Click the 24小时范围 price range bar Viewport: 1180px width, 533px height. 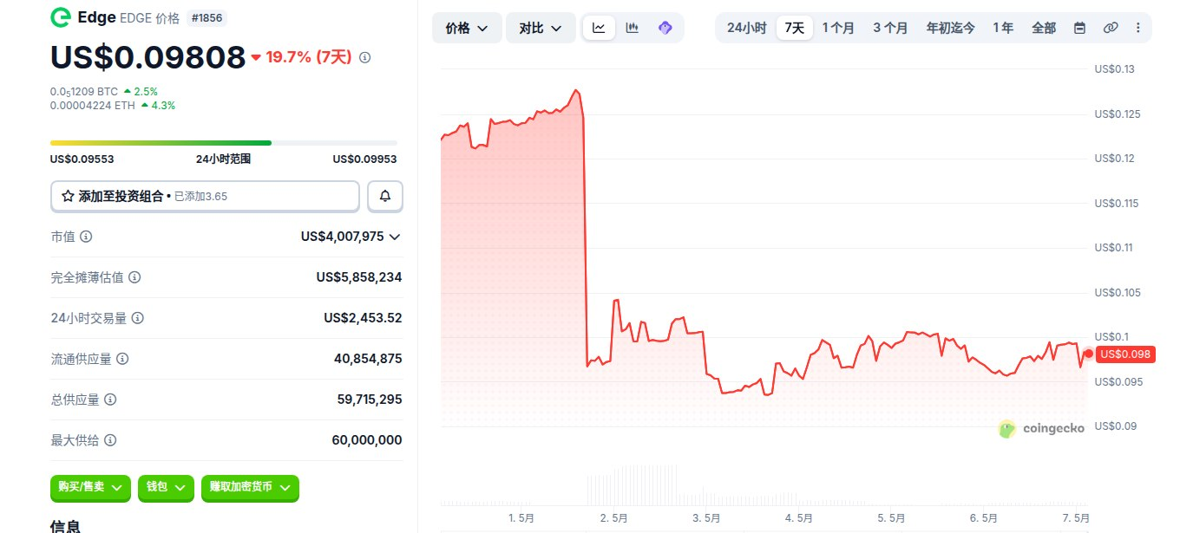point(224,142)
